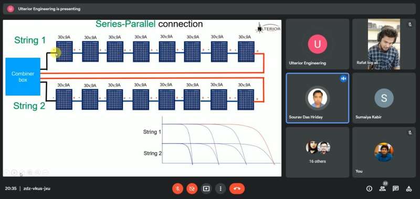
Task: Click the 22 participant count badge
Action: (385, 183)
